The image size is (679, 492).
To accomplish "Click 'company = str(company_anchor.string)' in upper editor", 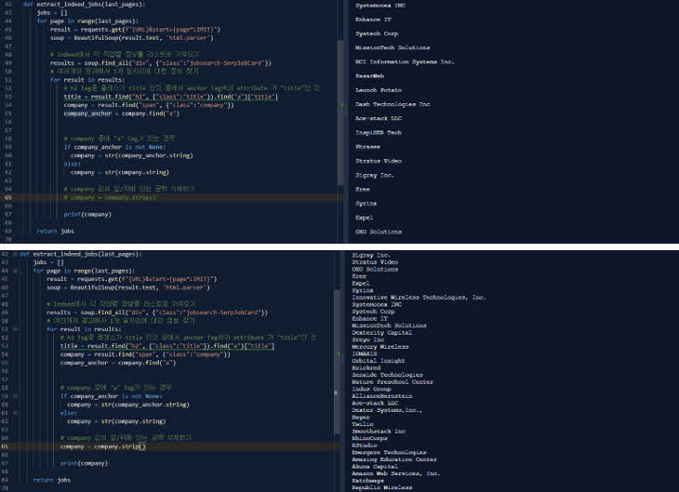I will 132,155.
